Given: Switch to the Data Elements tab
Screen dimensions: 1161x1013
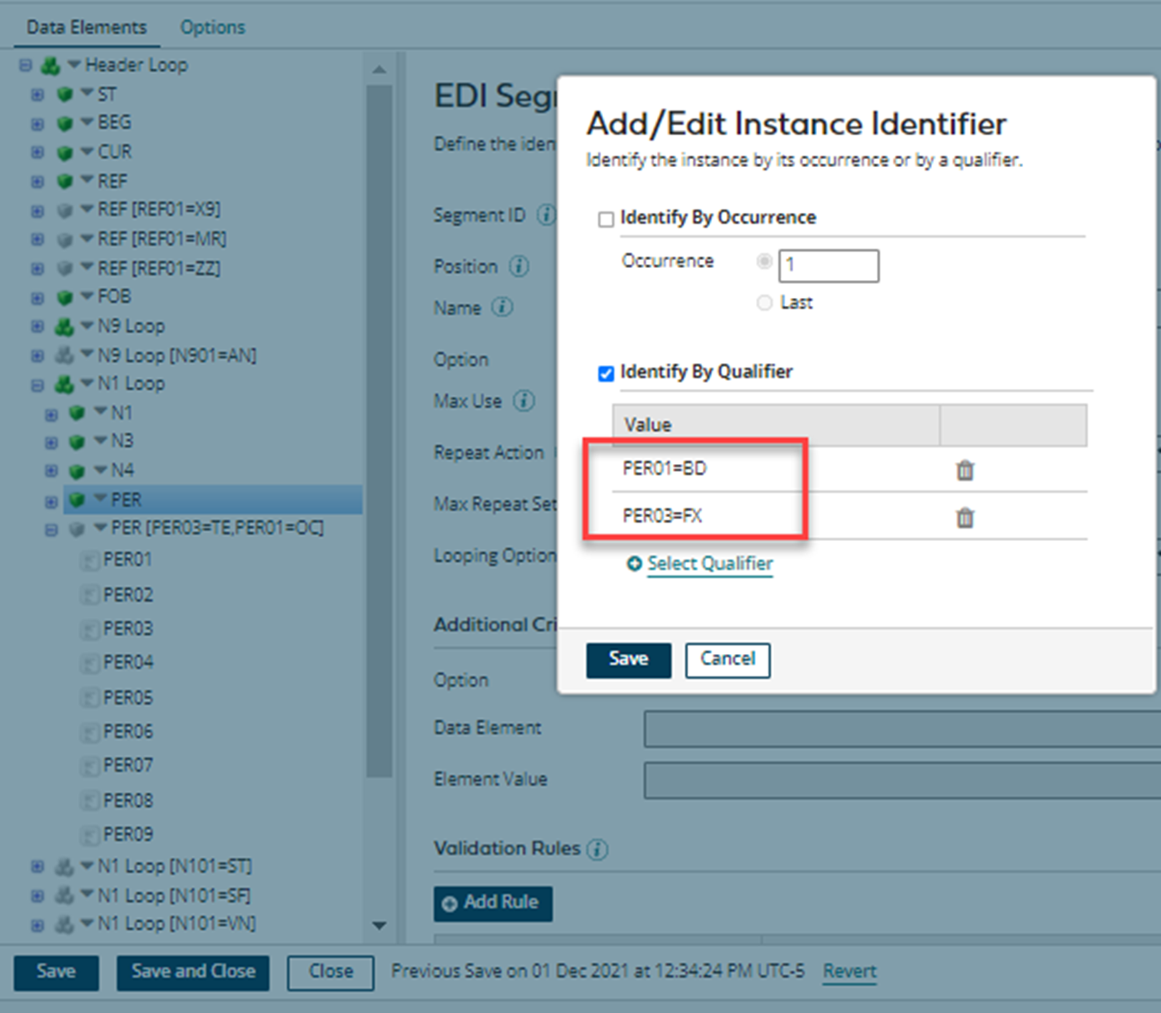Looking at the screenshot, I should 86,27.
